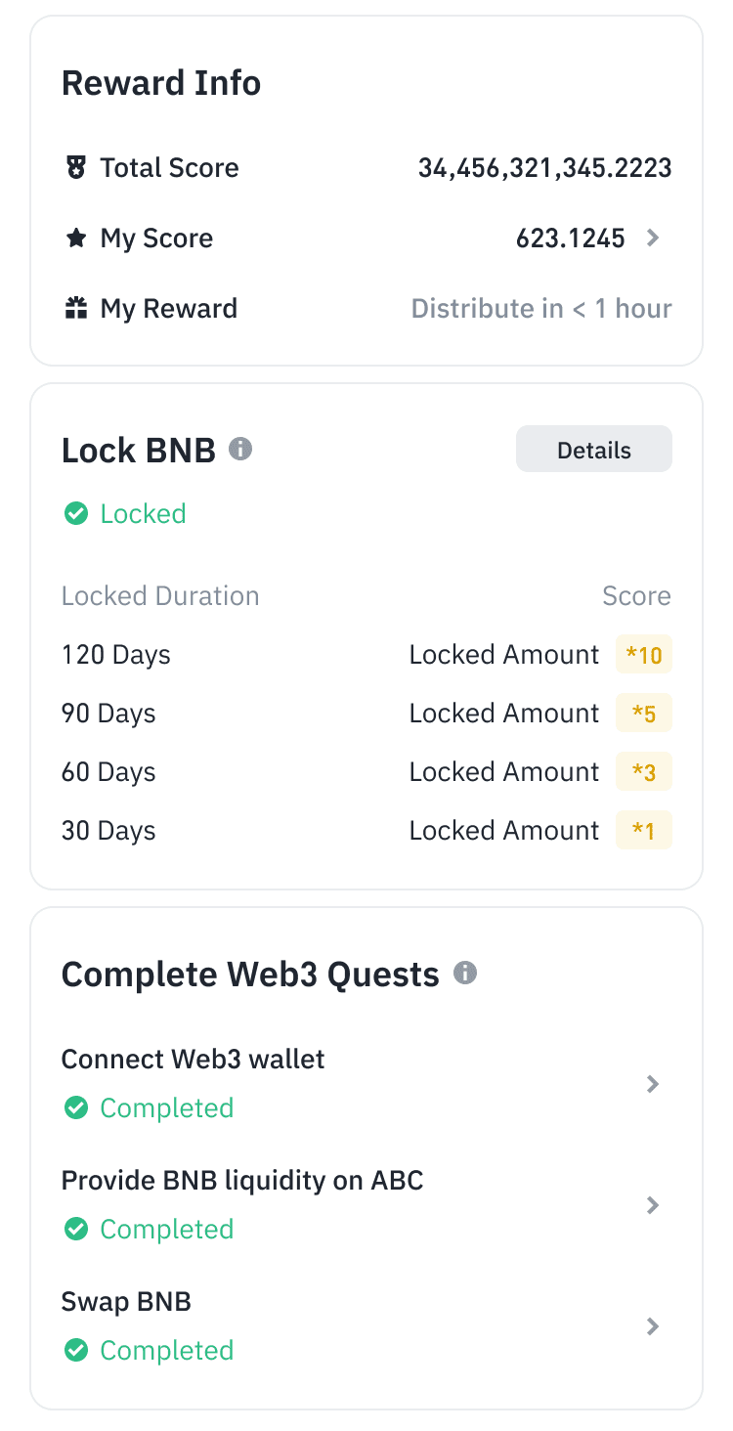Click the My Score star icon

click(x=76, y=238)
